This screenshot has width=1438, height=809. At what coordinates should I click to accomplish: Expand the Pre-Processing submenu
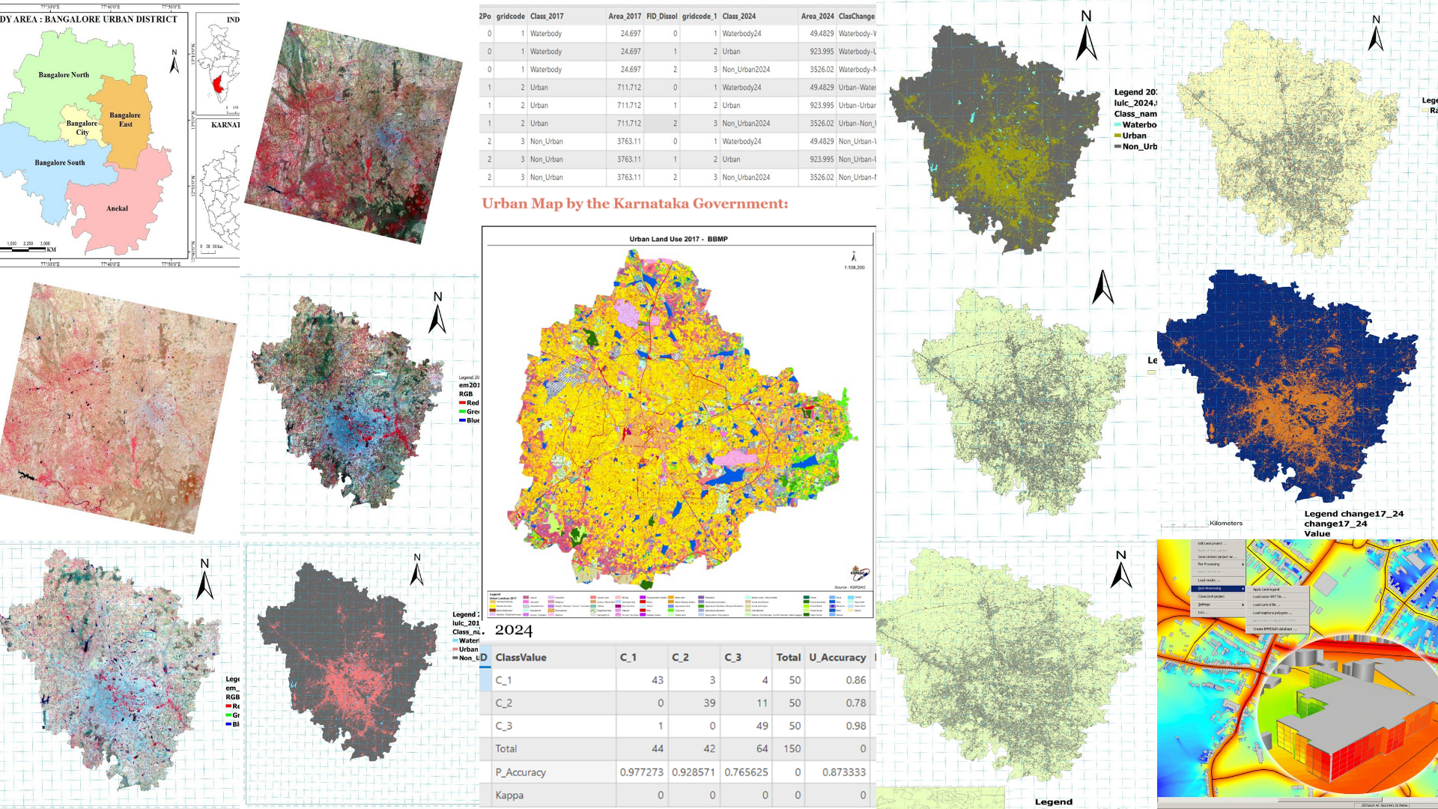(1209, 564)
